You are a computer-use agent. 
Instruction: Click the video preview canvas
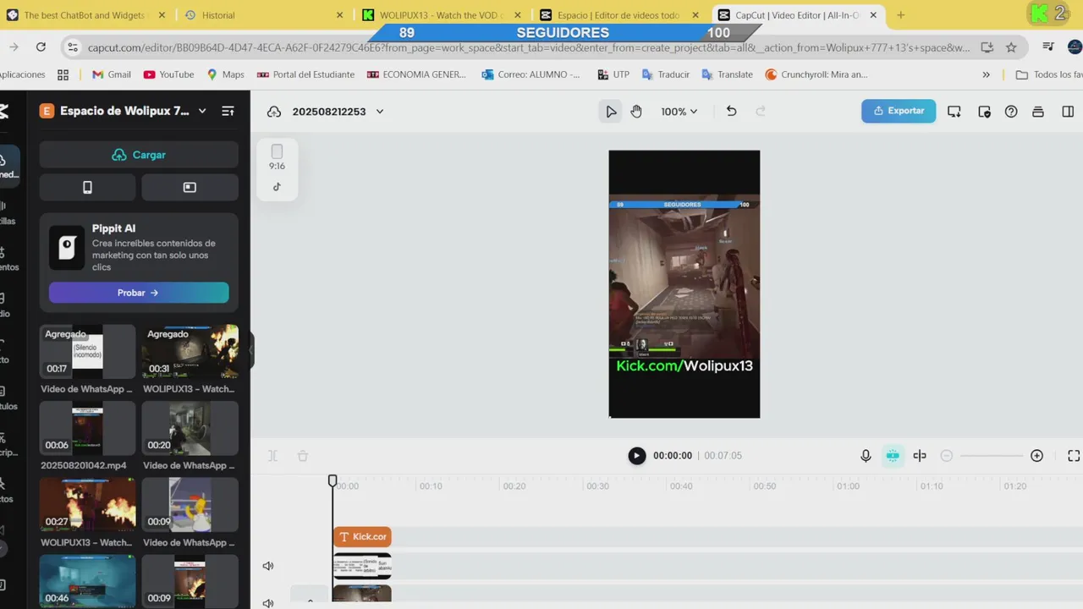pyautogui.click(x=684, y=284)
